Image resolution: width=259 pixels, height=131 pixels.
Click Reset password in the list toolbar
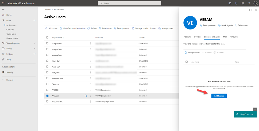click(x=122, y=28)
